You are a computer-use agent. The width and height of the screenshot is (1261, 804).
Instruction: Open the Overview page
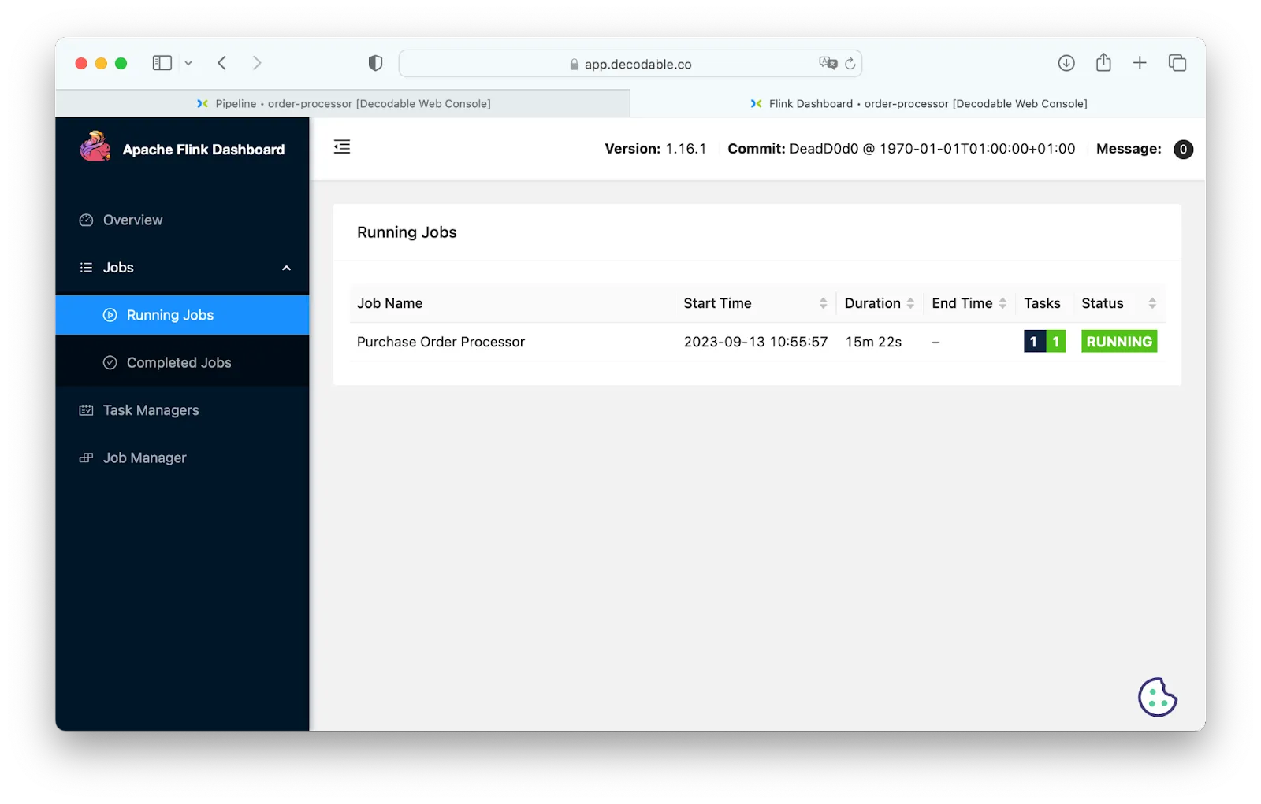click(182, 220)
